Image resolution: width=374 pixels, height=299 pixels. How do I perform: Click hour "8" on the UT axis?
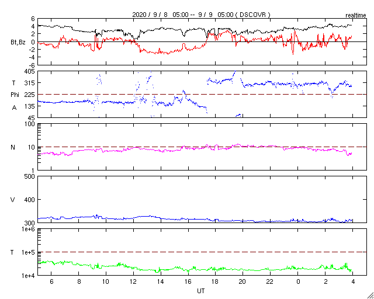click(79, 282)
